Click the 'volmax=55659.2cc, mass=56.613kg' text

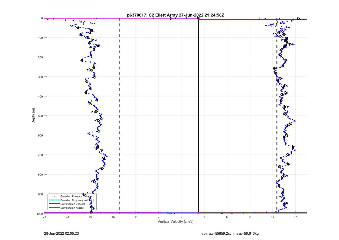230,234
